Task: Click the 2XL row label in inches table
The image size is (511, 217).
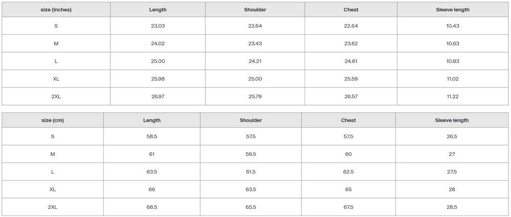Action: pyautogui.click(x=56, y=97)
